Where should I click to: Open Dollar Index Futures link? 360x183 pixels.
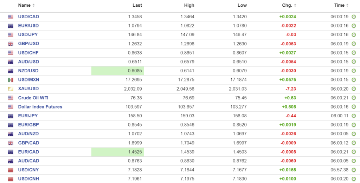[40, 107]
